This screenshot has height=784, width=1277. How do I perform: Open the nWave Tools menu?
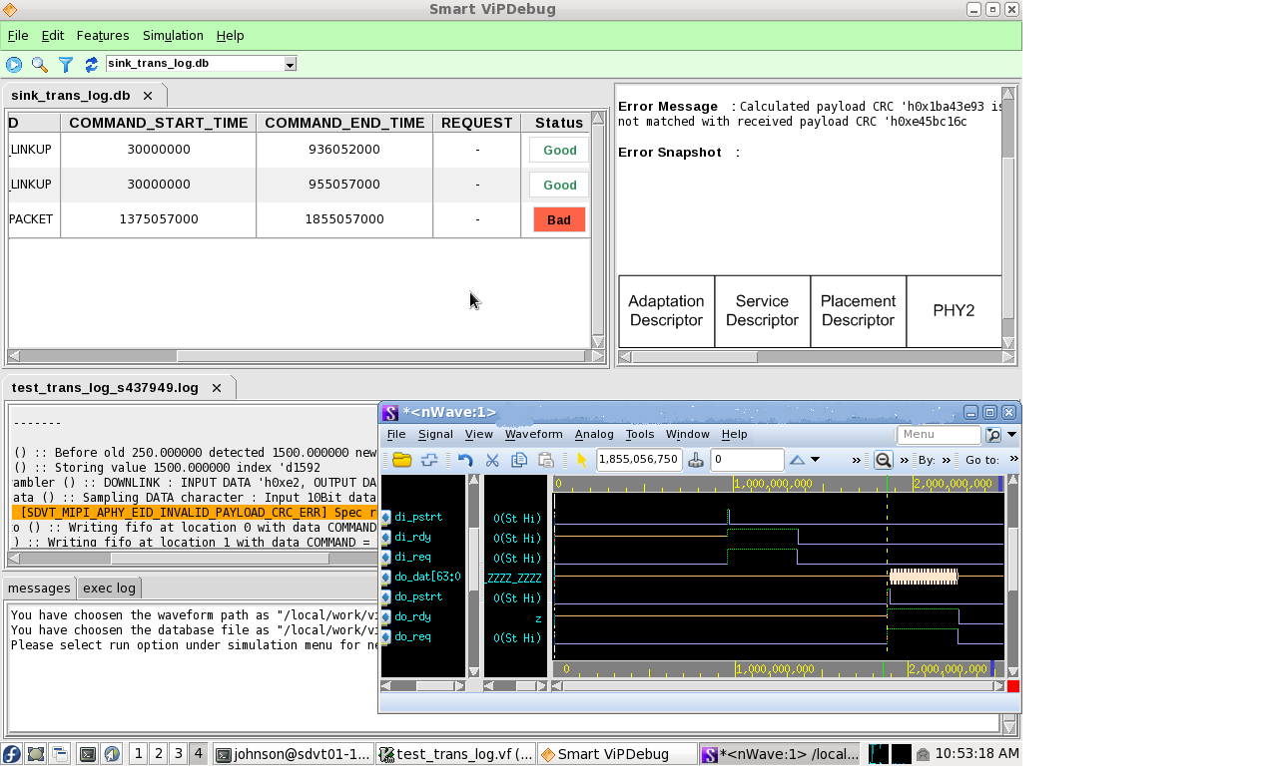[x=640, y=434]
